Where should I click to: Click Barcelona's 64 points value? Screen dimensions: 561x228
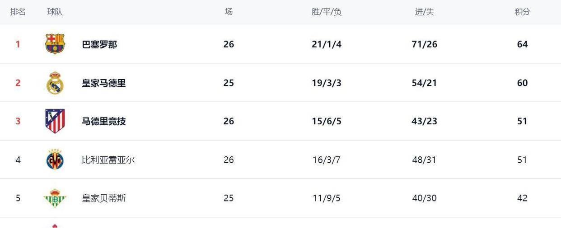[x=522, y=45]
